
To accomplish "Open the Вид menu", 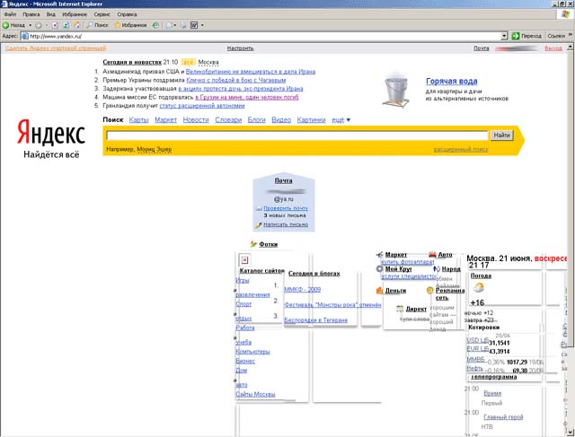I will 50,14.
